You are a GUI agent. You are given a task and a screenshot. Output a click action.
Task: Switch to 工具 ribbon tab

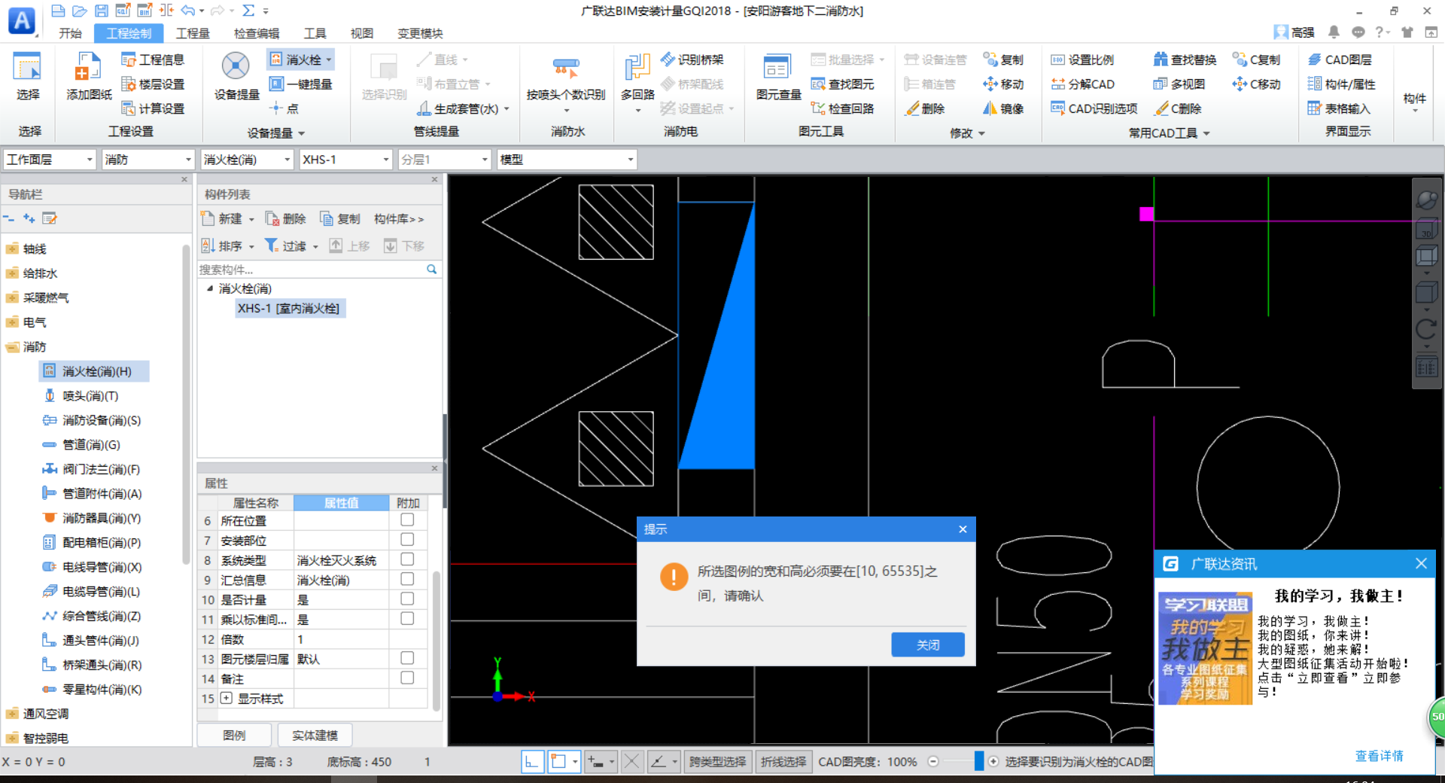[x=315, y=33]
